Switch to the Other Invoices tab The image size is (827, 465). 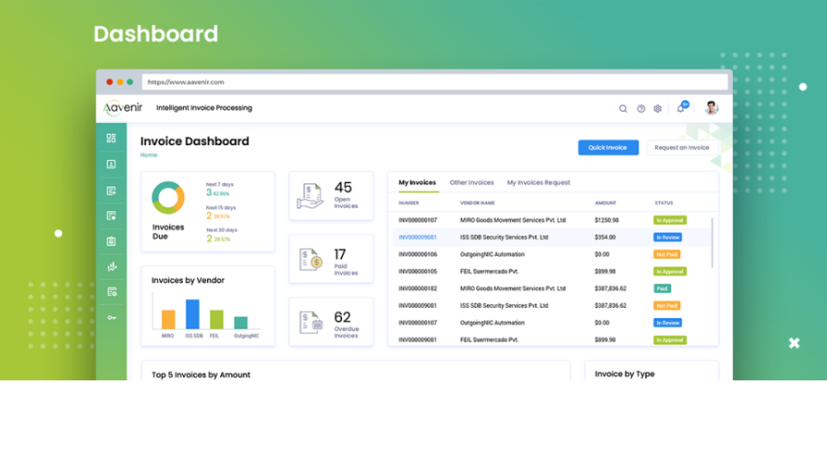point(471,182)
